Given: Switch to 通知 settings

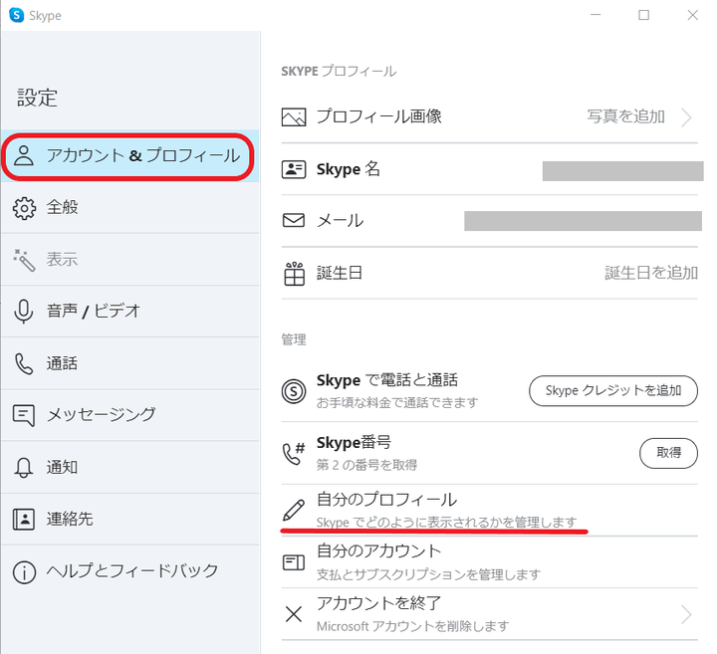Looking at the screenshot, I should (x=129, y=468).
